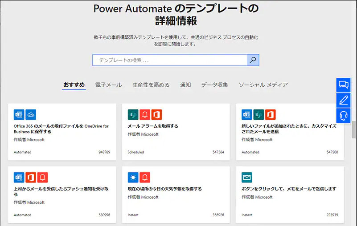Click the Scheduled label on メール アラーム card
Image resolution: width=357 pixels, height=226 pixels.
click(x=135, y=152)
